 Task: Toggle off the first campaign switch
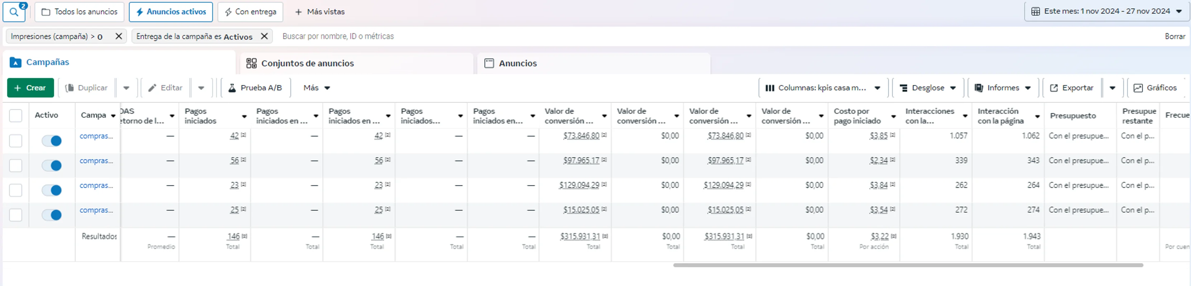point(52,141)
